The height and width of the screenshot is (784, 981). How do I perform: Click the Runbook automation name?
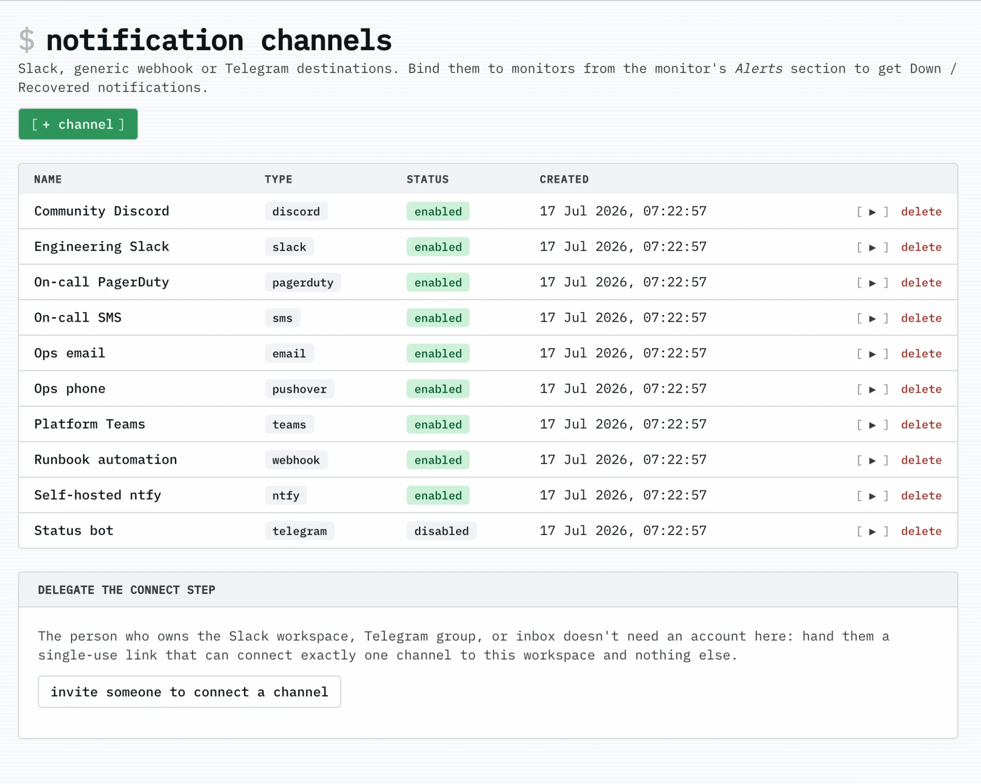click(106, 460)
